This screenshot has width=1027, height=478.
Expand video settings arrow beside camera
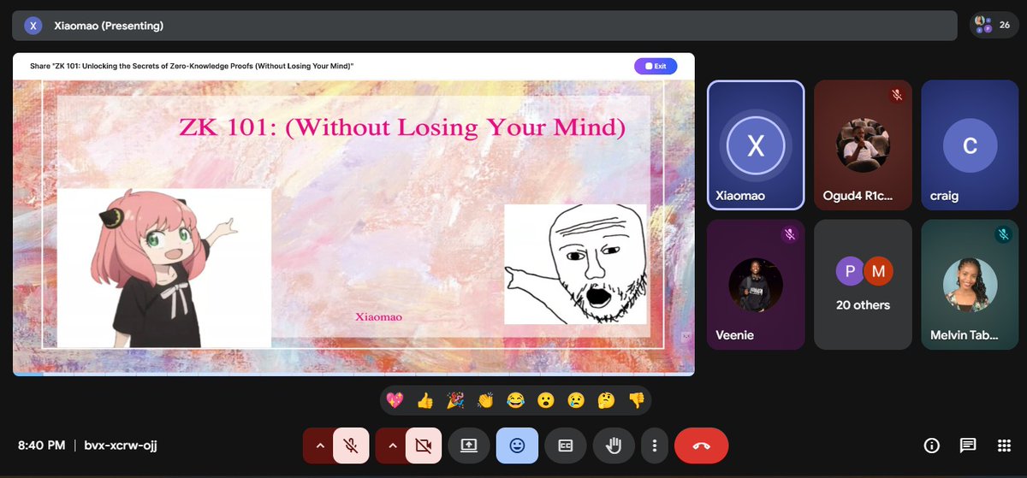pyautogui.click(x=391, y=445)
